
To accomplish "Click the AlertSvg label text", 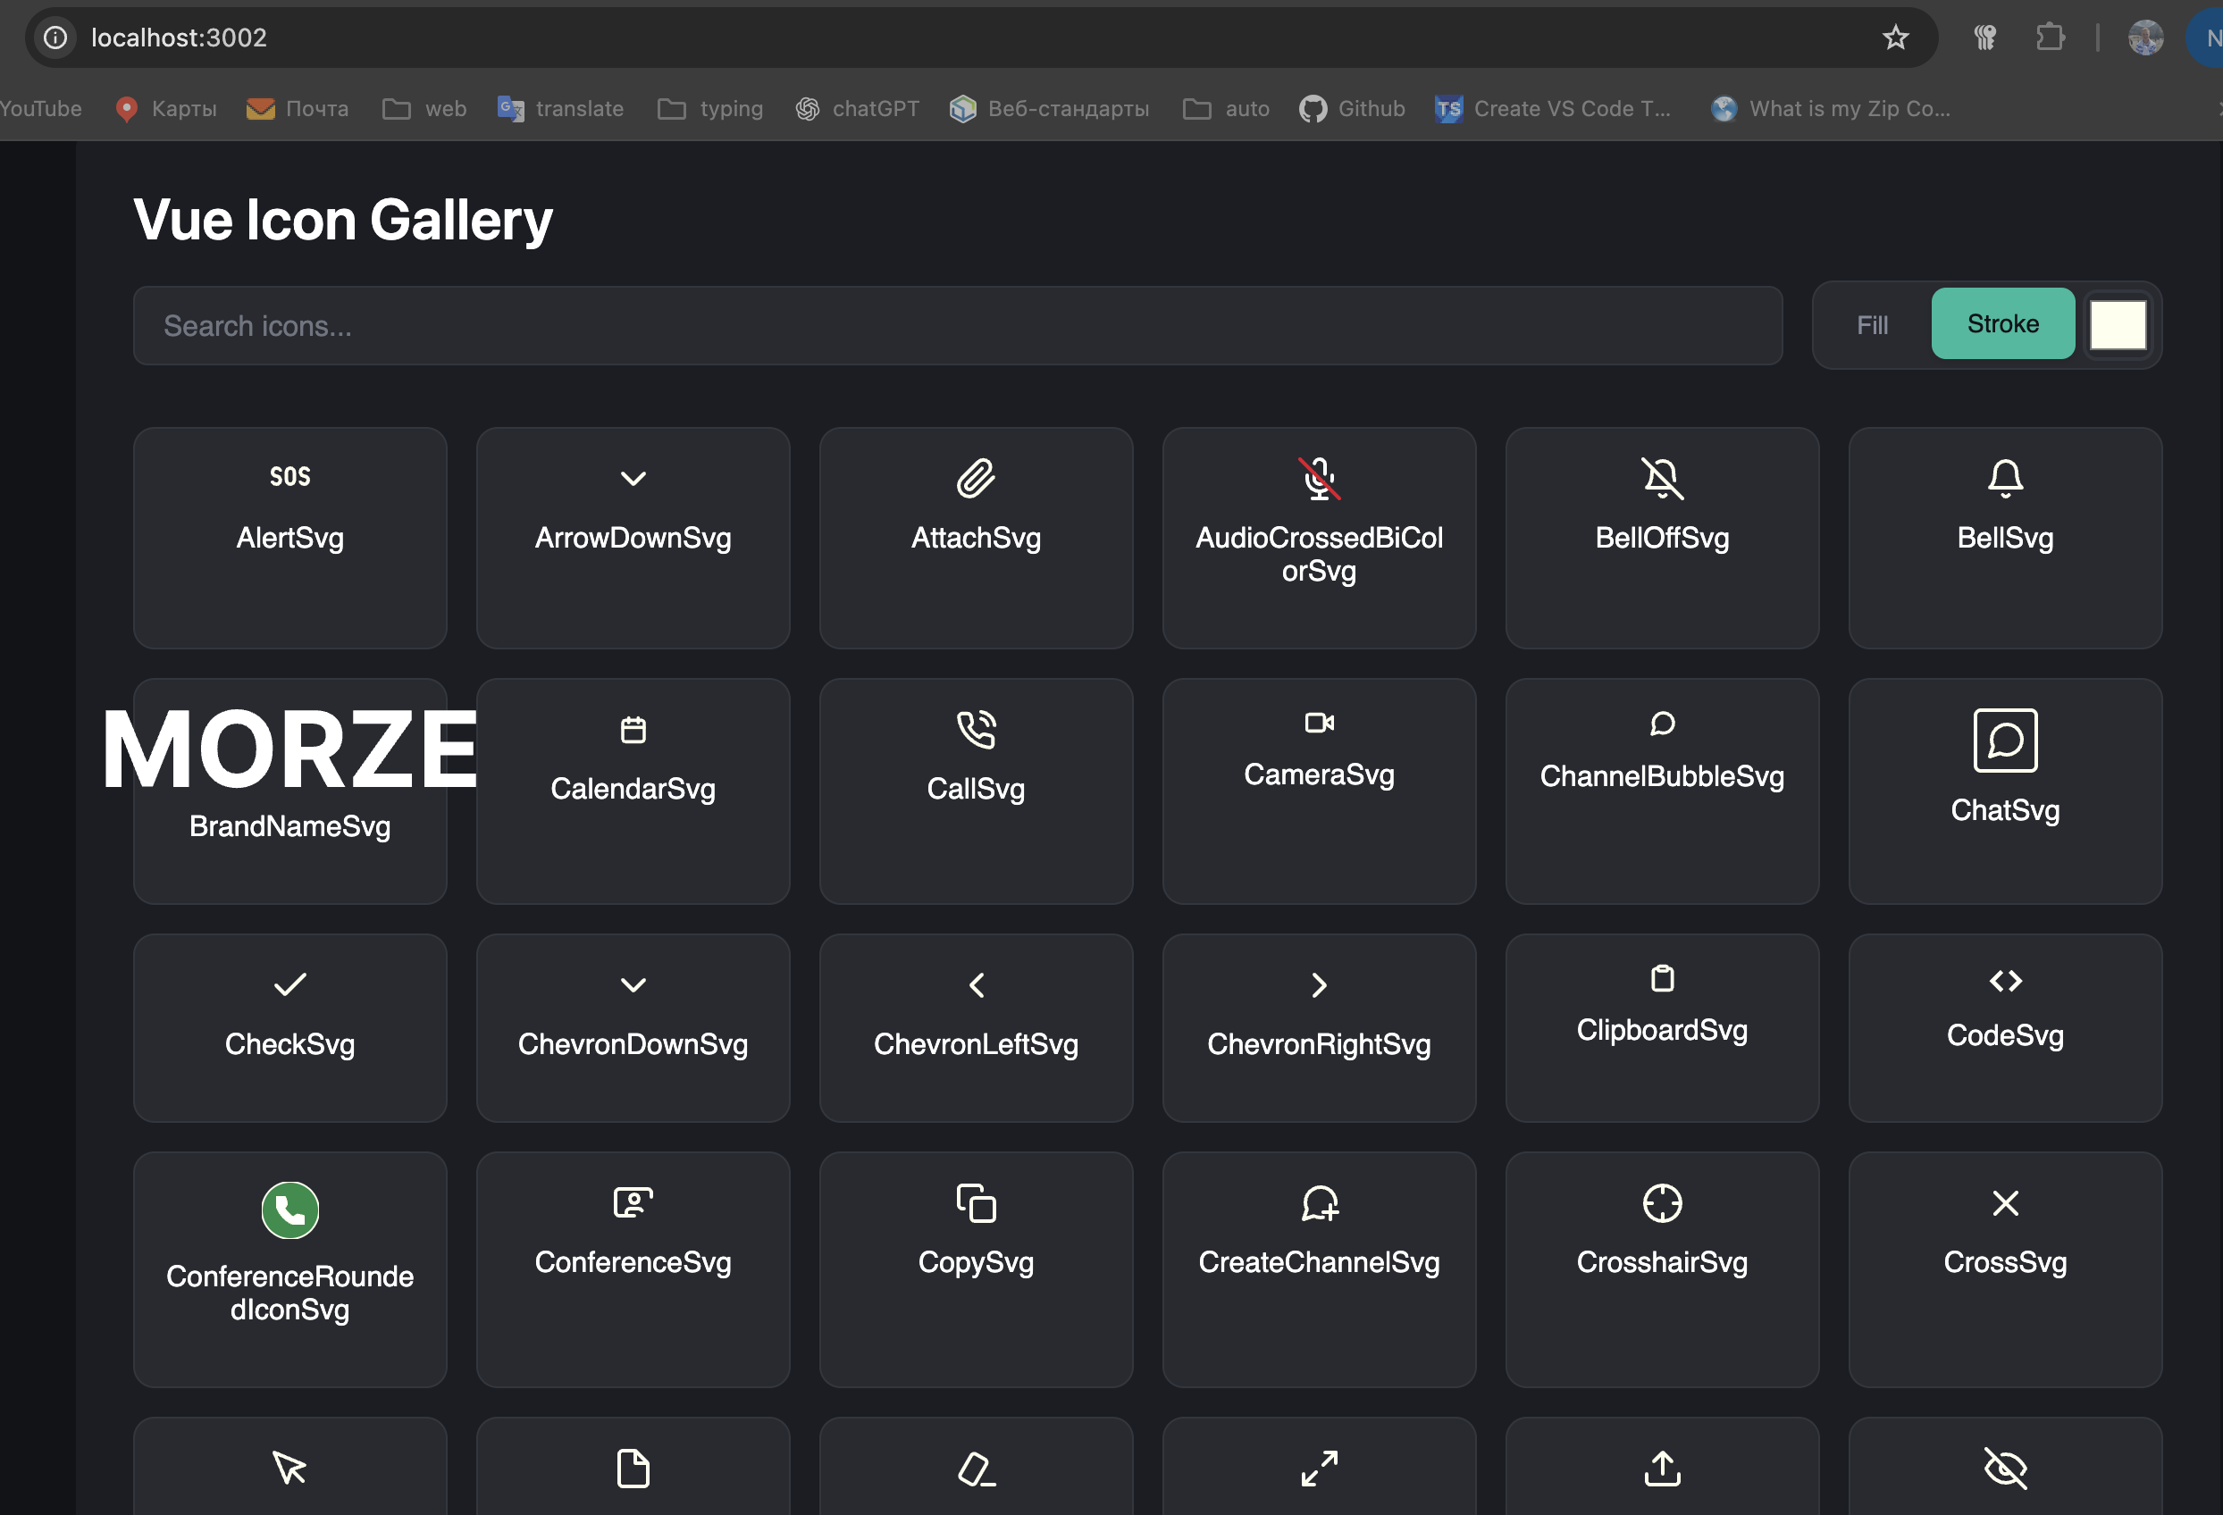I will [x=289, y=538].
